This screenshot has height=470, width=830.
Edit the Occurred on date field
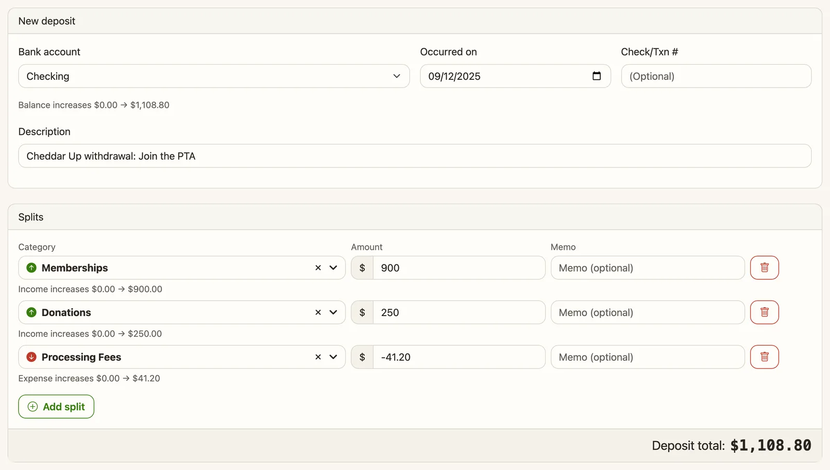click(515, 76)
